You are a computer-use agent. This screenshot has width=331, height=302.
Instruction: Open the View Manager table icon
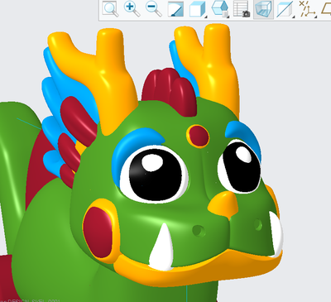242,9
